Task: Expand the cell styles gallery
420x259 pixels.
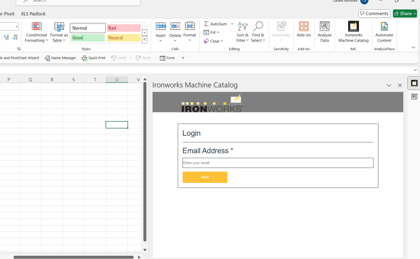Action: tap(145, 40)
